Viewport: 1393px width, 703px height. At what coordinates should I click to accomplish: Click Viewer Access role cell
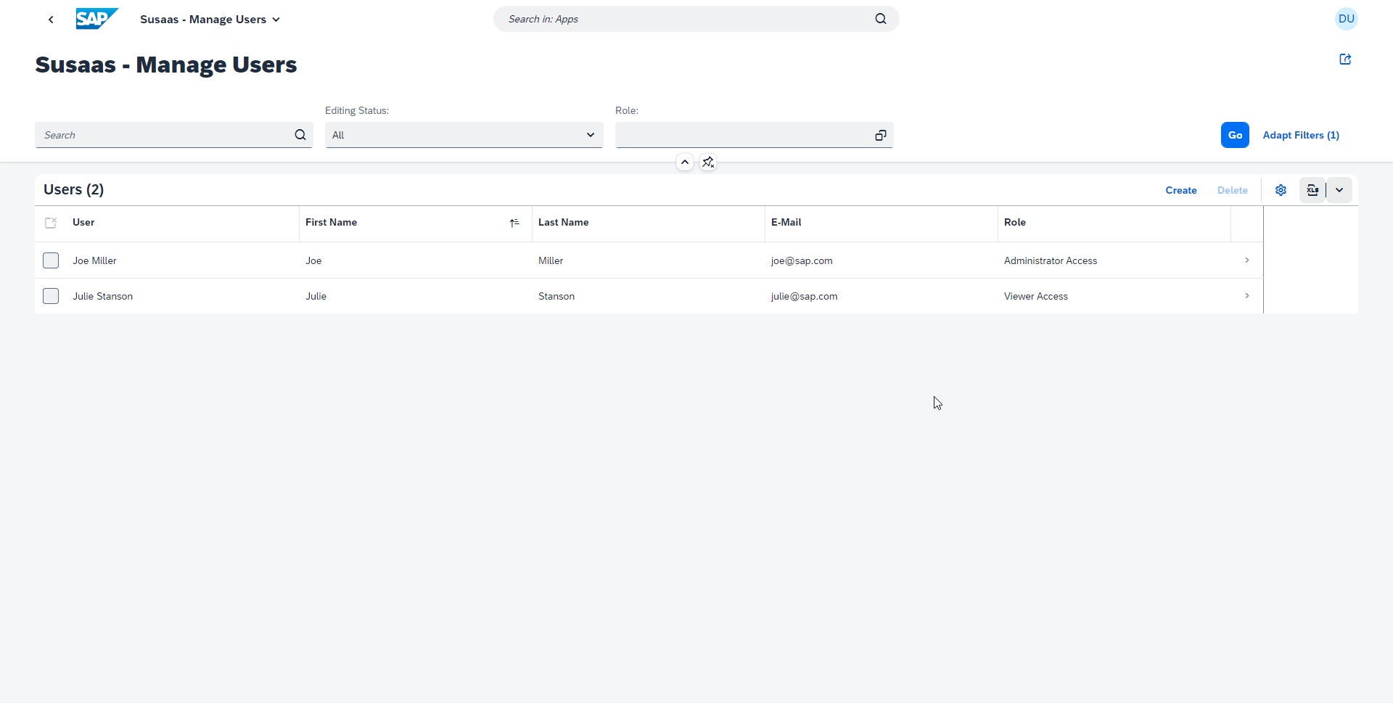click(x=1035, y=296)
